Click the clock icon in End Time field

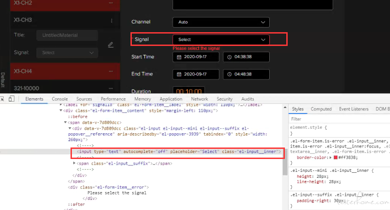229,74
